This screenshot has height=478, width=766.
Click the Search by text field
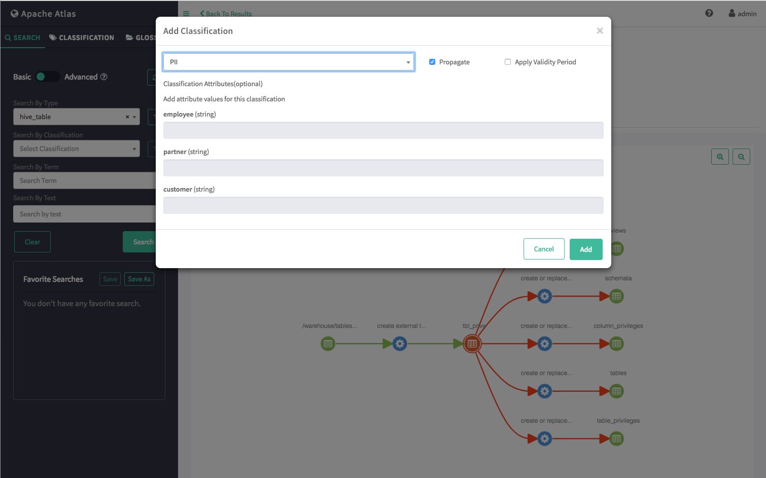point(84,214)
